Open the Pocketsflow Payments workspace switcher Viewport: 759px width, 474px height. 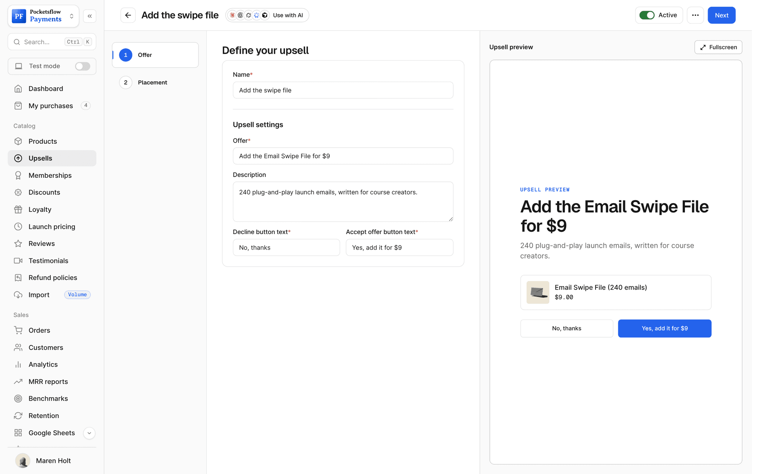pos(43,16)
